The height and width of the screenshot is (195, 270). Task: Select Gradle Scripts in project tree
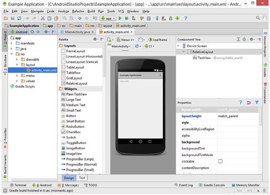coord(23,86)
